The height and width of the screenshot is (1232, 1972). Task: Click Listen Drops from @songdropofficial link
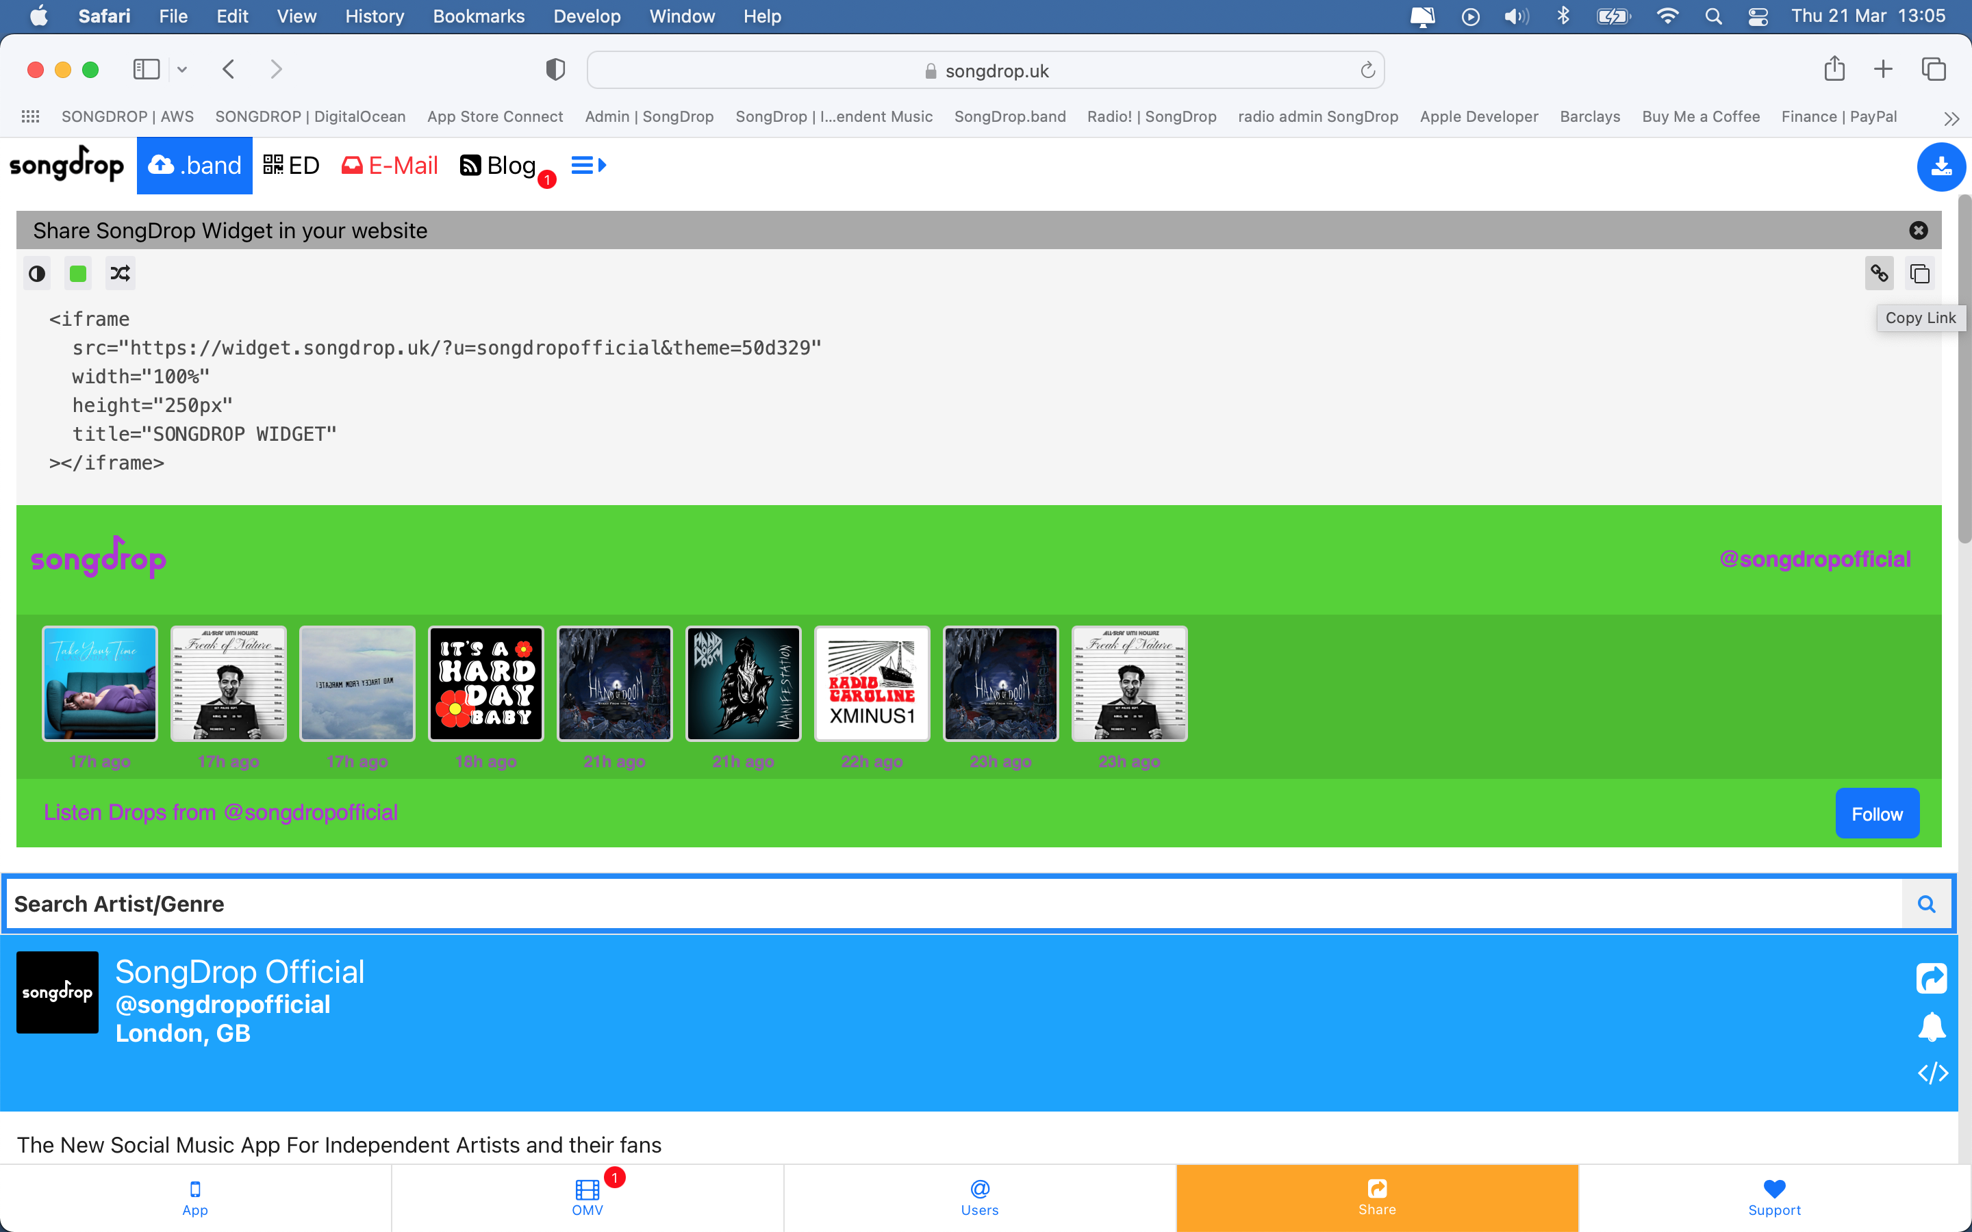[x=221, y=812]
